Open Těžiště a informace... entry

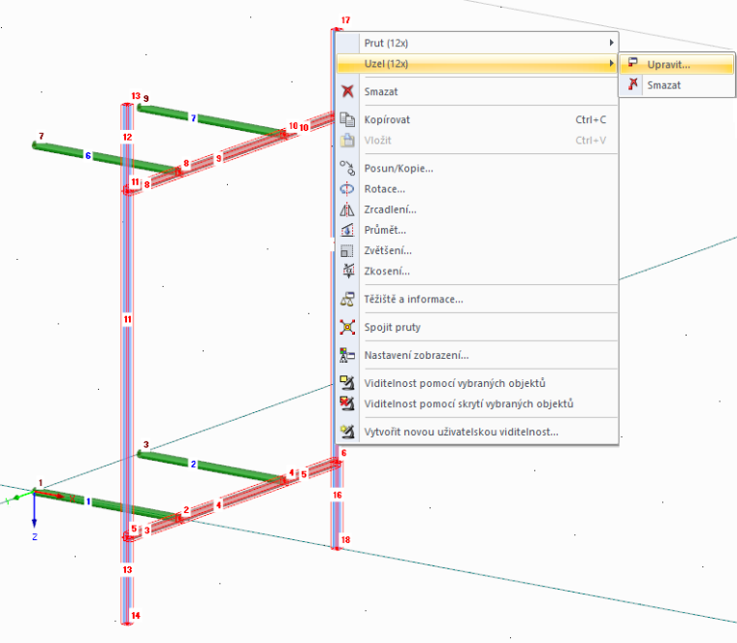pos(476,300)
